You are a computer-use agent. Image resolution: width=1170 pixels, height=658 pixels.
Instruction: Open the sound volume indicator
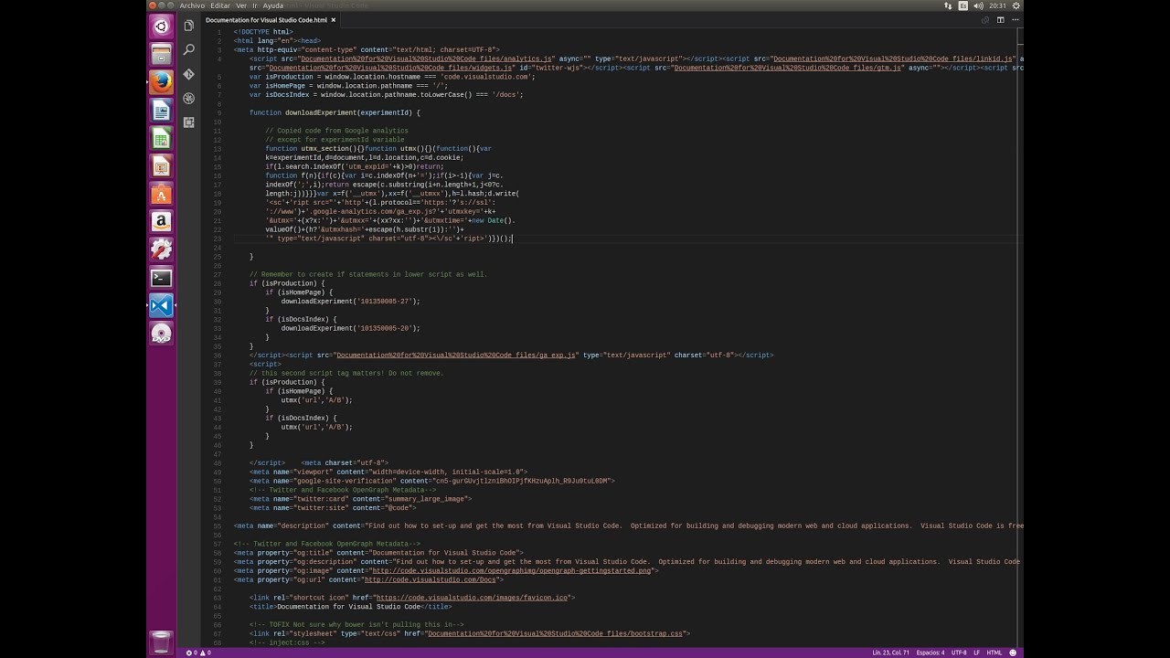(x=979, y=5)
